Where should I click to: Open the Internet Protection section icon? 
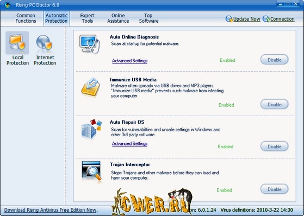coord(45,43)
